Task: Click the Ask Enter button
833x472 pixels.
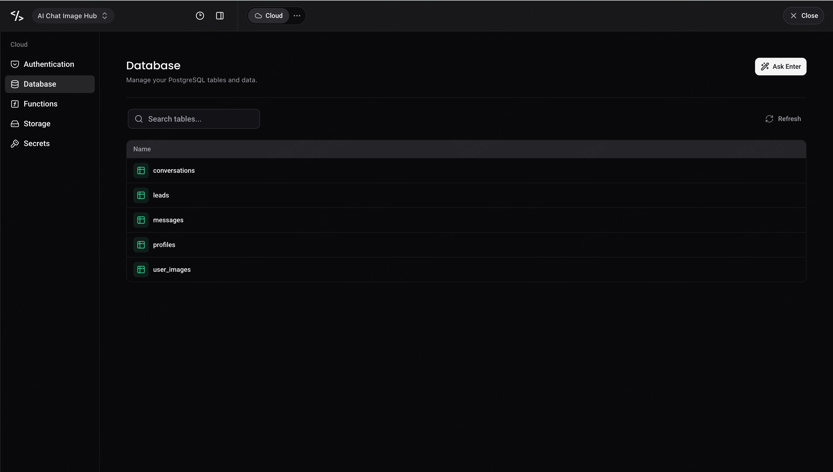Action: tap(780, 67)
